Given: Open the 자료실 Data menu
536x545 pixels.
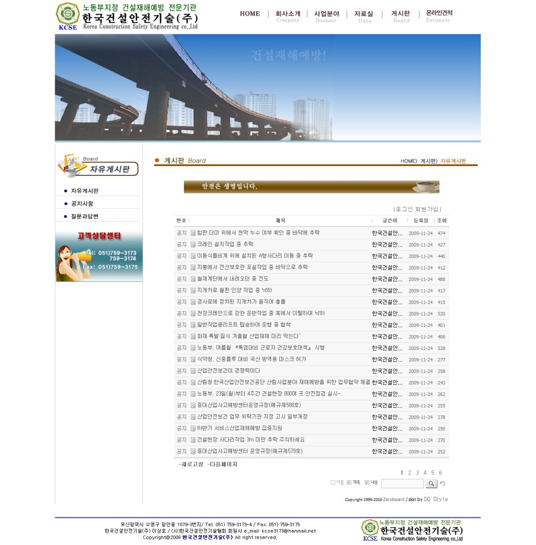Looking at the screenshot, I should [364, 16].
